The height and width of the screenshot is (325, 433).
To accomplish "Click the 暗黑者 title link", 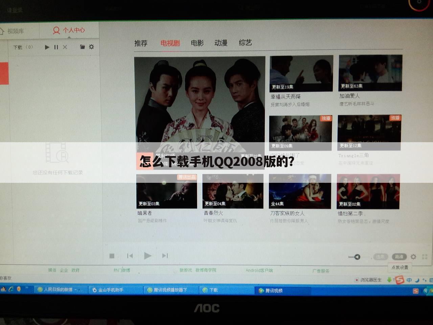I will coord(145,213).
